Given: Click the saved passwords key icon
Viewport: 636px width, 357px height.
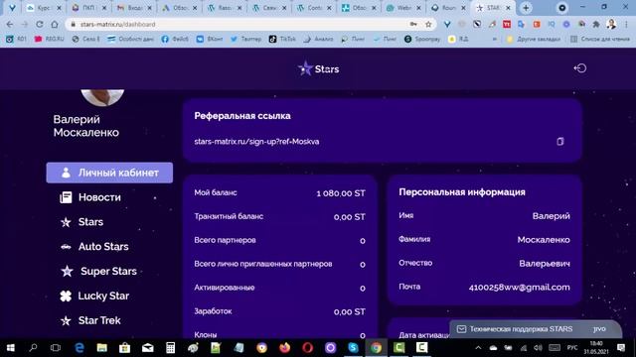Looking at the screenshot, I should [413, 24].
